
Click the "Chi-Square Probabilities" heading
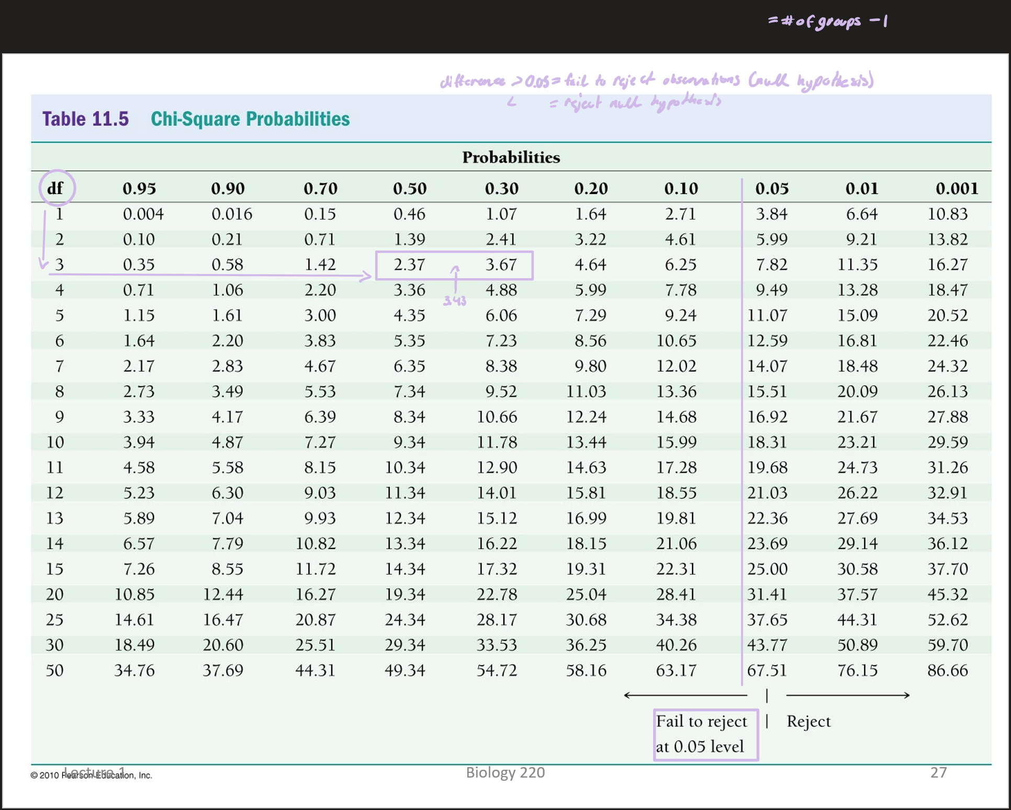pyautogui.click(x=250, y=119)
